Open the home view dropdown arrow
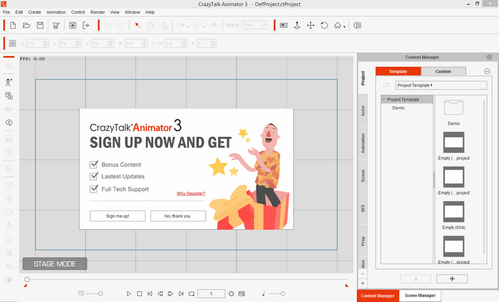Screen dimensions: 499x302 [344, 27]
